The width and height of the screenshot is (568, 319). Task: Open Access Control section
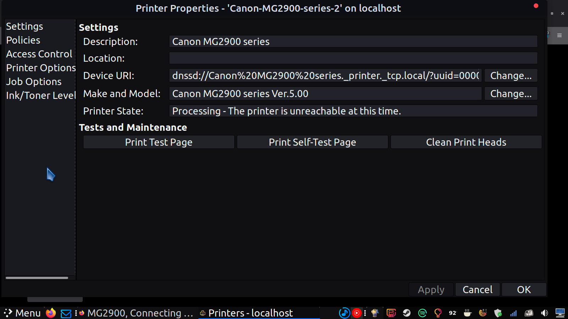[40, 54]
